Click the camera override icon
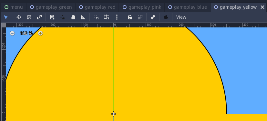Image resolution: width=267 pixels, height=121 pixels. coord(166,17)
